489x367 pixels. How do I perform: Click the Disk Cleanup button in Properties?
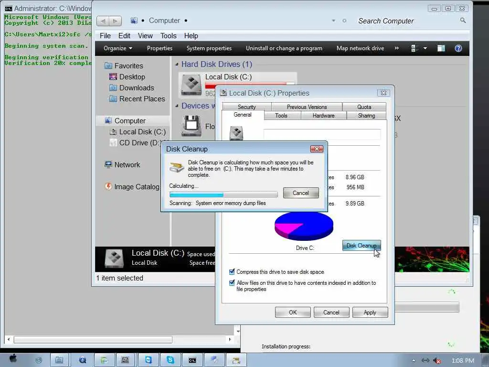point(361,246)
